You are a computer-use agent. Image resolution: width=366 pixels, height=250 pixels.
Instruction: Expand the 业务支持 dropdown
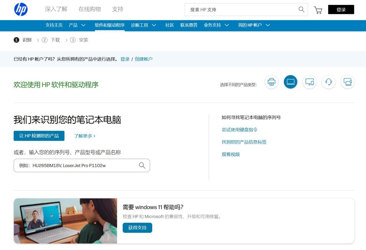click(216, 25)
